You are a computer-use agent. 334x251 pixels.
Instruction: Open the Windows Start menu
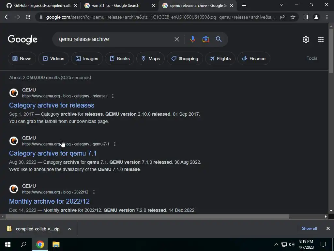pos(8,244)
